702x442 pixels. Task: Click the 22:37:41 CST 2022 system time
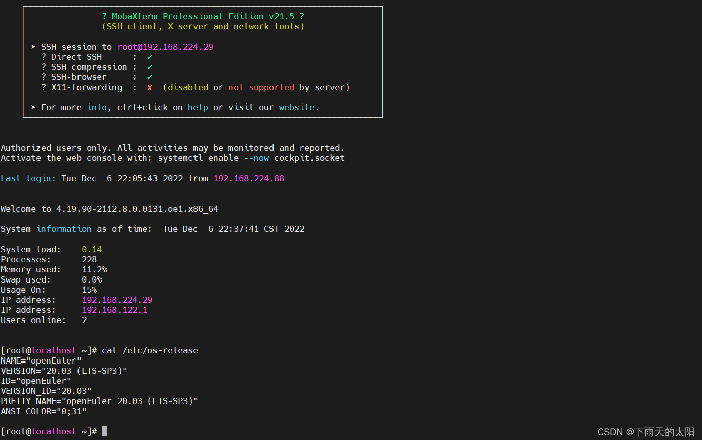pos(261,229)
